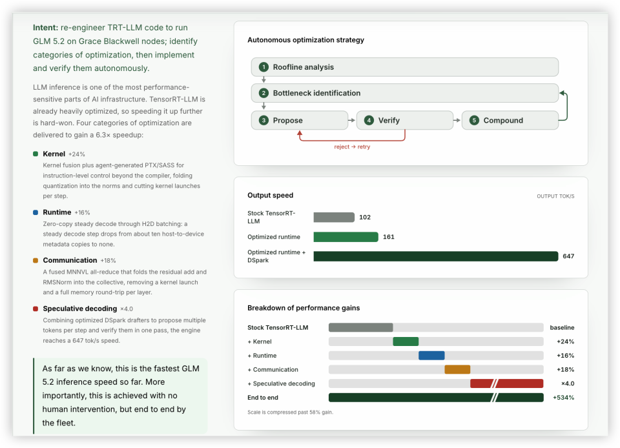
Task: Click the Propose step box
Action: coord(299,121)
